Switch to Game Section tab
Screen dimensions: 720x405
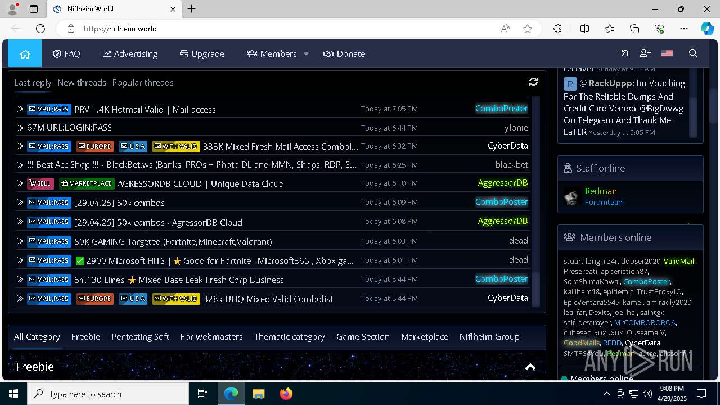click(363, 336)
